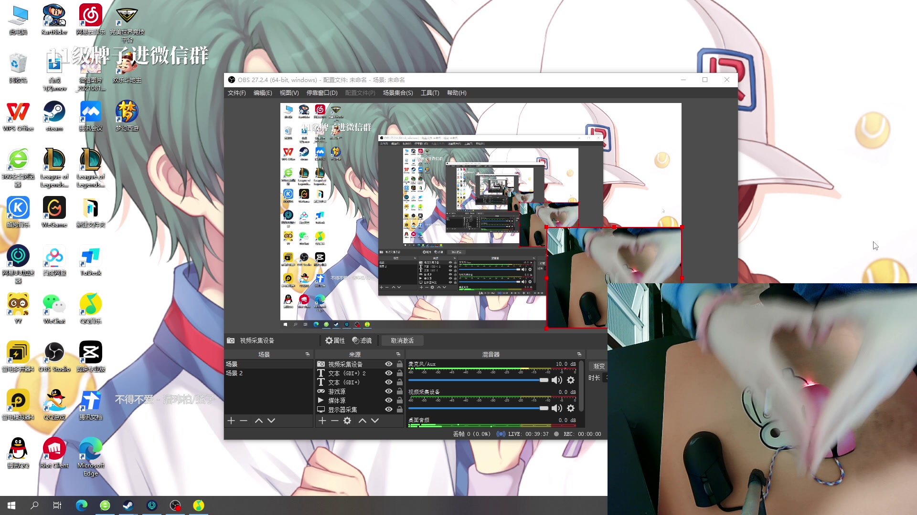Select the 显示器采集 source row

360,409
